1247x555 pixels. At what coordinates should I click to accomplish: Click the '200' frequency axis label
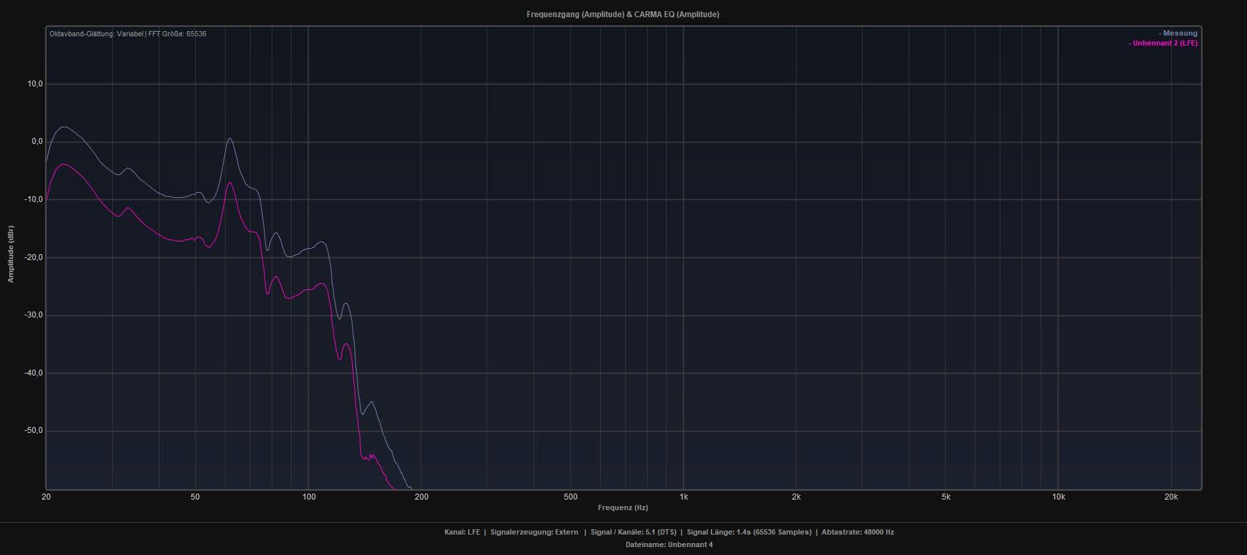tap(421, 497)
